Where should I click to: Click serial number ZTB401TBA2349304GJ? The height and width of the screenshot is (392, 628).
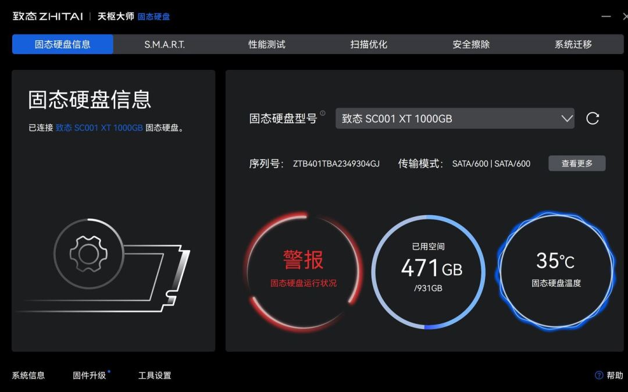click(x=336, y=164)
